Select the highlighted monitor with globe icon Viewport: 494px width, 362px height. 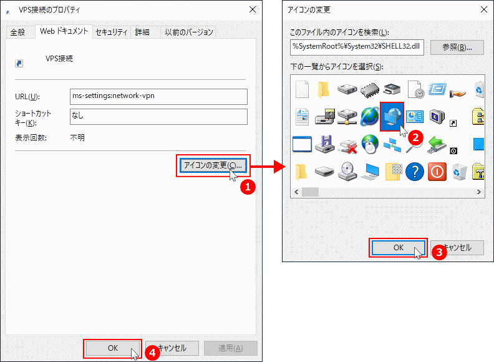(392, 117)
